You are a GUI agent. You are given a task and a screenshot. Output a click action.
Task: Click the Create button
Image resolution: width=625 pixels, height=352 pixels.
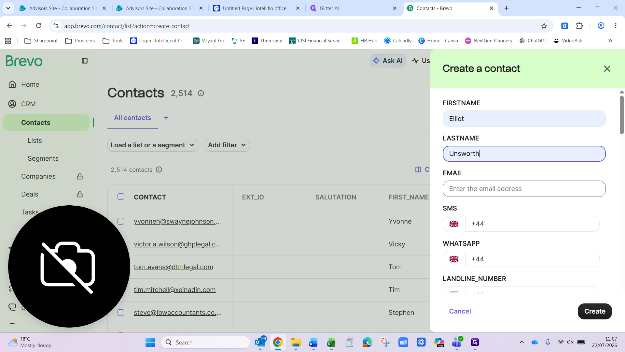point(595,311)
